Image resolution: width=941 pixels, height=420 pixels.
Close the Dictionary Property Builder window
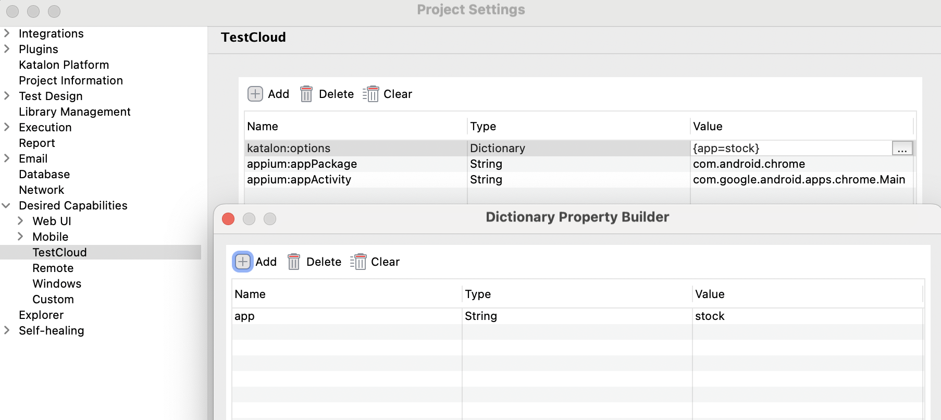228,219
